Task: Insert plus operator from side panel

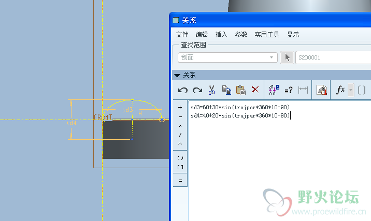Action: tap(180, 107)
